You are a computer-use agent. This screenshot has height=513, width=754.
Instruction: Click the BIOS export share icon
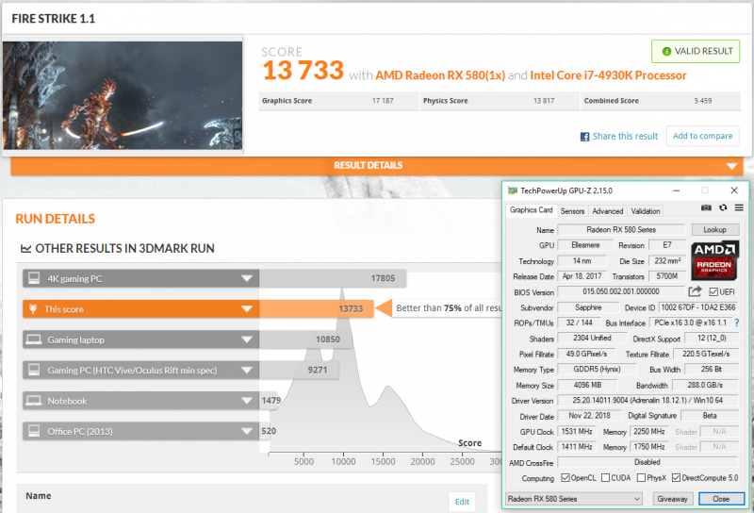(695, 292)
